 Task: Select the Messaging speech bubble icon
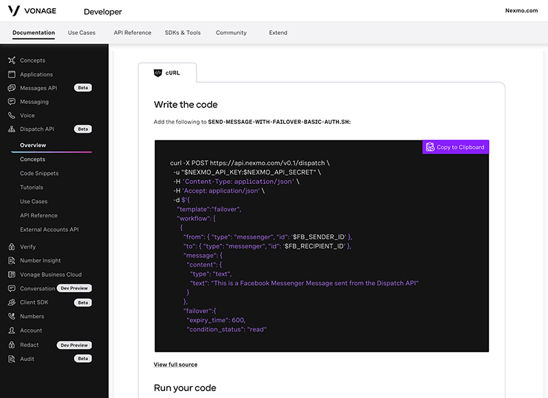click(12, 101)
